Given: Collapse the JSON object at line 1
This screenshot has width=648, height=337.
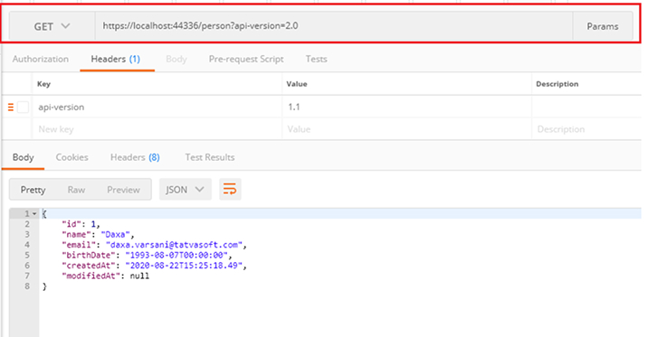Looking at the screenshot, I should click(34, 213).
